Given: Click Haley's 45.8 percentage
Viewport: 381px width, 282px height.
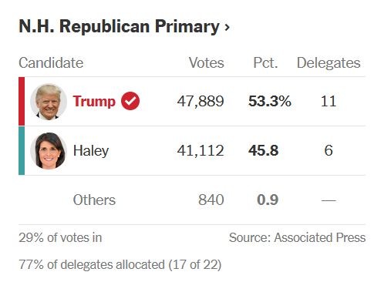Looking at the screenshot, I should pyautogui.click(x=263, y=150).
